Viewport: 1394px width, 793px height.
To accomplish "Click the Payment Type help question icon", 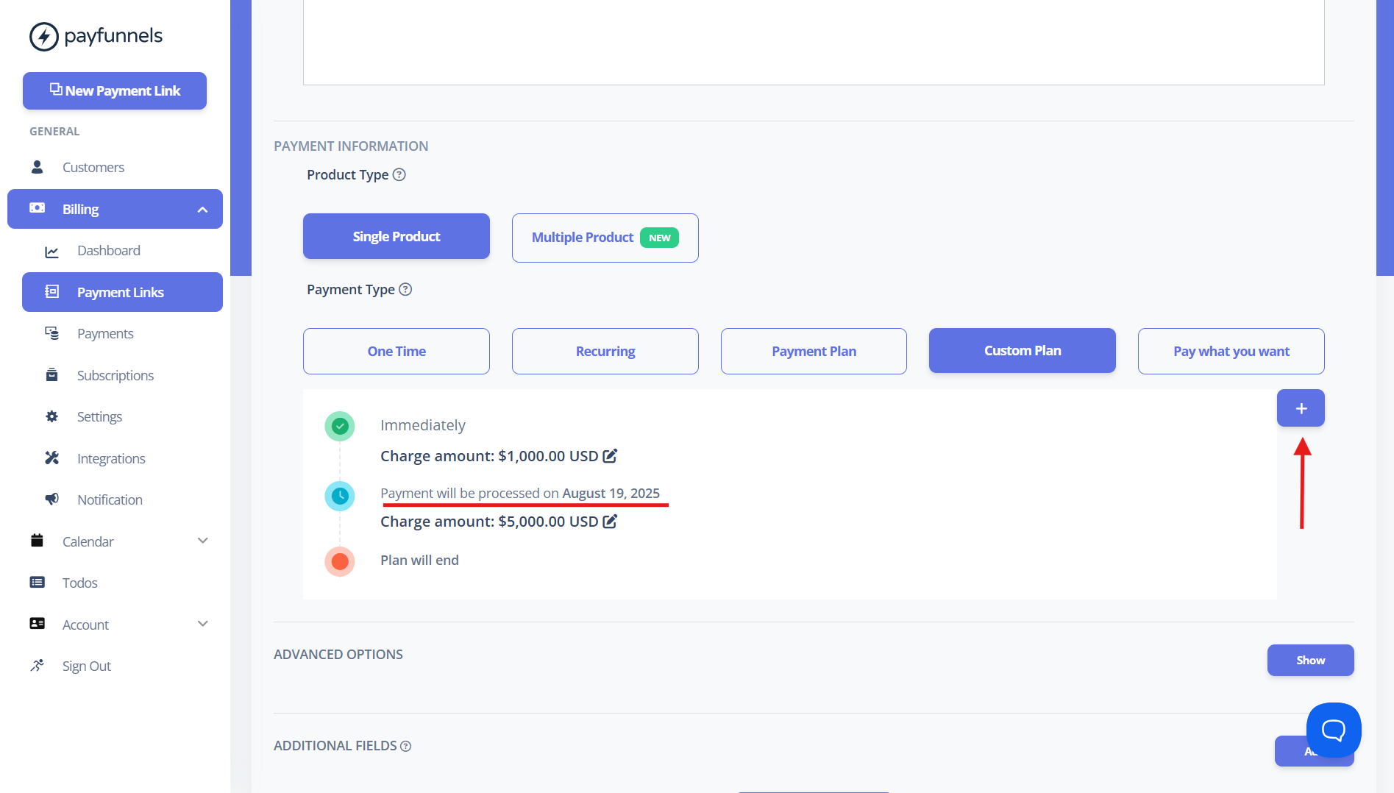I will click(405, 289).
